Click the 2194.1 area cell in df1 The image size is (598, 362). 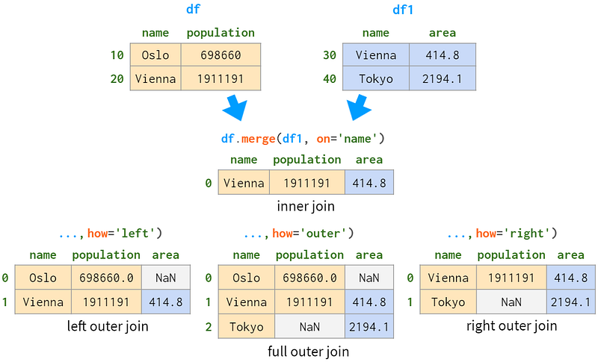[x=443, y=79]
